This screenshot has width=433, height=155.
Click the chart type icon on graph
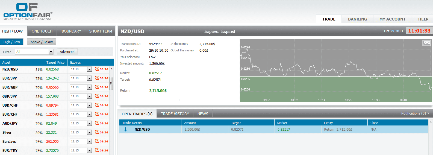[426, 43]
